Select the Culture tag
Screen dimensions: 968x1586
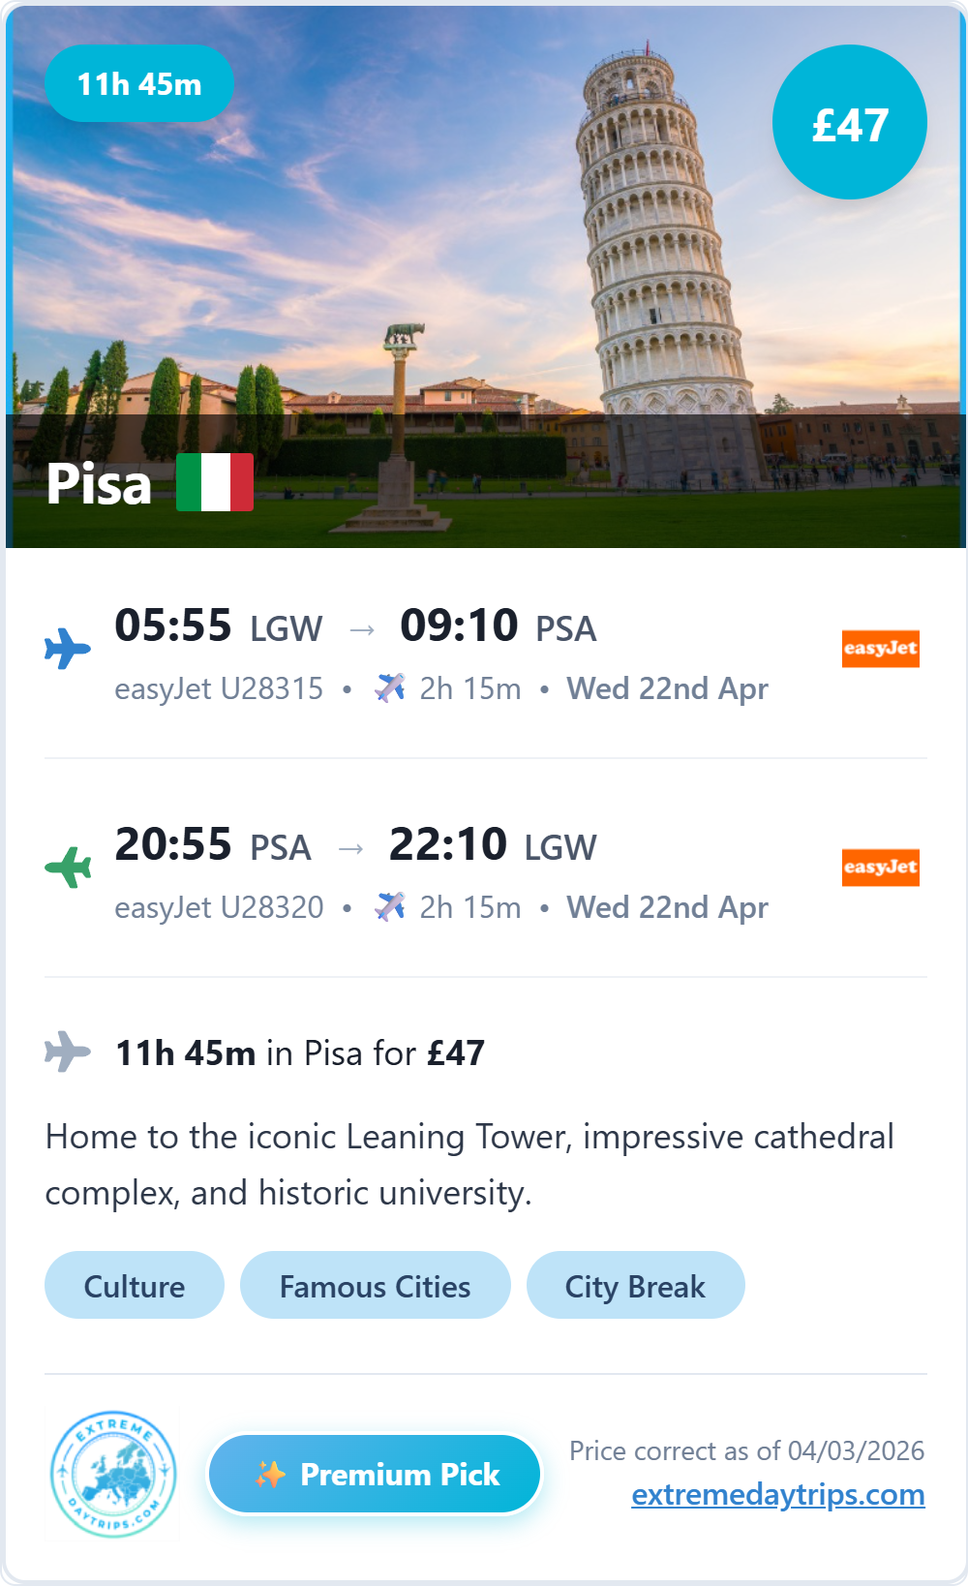pos(135,1286)
